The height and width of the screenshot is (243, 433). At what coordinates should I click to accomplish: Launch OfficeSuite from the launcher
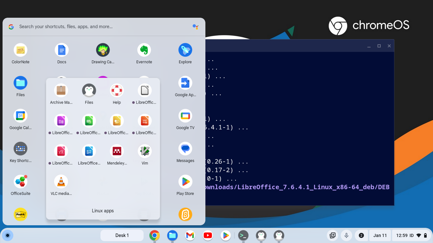tap(21, 182)
